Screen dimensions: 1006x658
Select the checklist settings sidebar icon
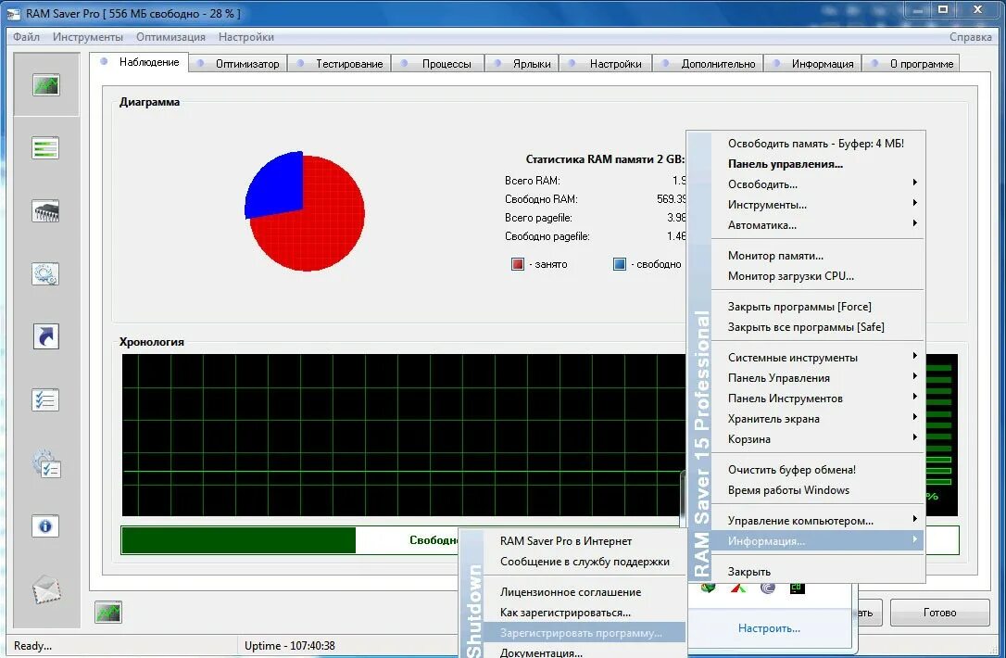(x=45, y=400)
